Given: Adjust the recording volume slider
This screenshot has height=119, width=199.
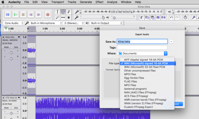Looking at the screenshot, I should [x=103, y=18].
